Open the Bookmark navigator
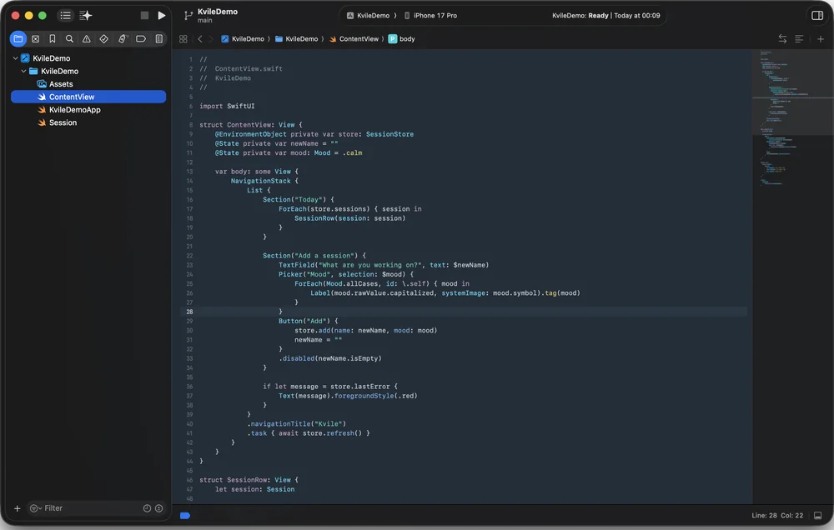 point(52,39)
